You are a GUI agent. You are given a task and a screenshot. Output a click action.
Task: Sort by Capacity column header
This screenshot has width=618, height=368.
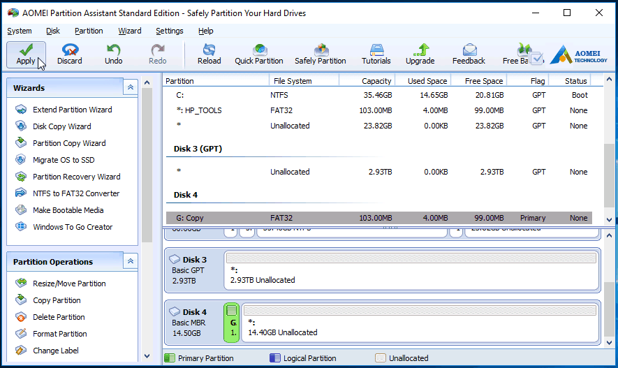point(367,81)
